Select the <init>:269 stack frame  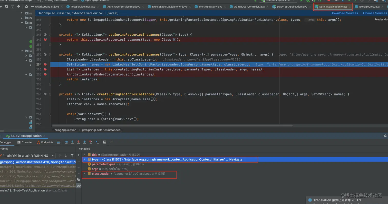[x=38, y=171]
